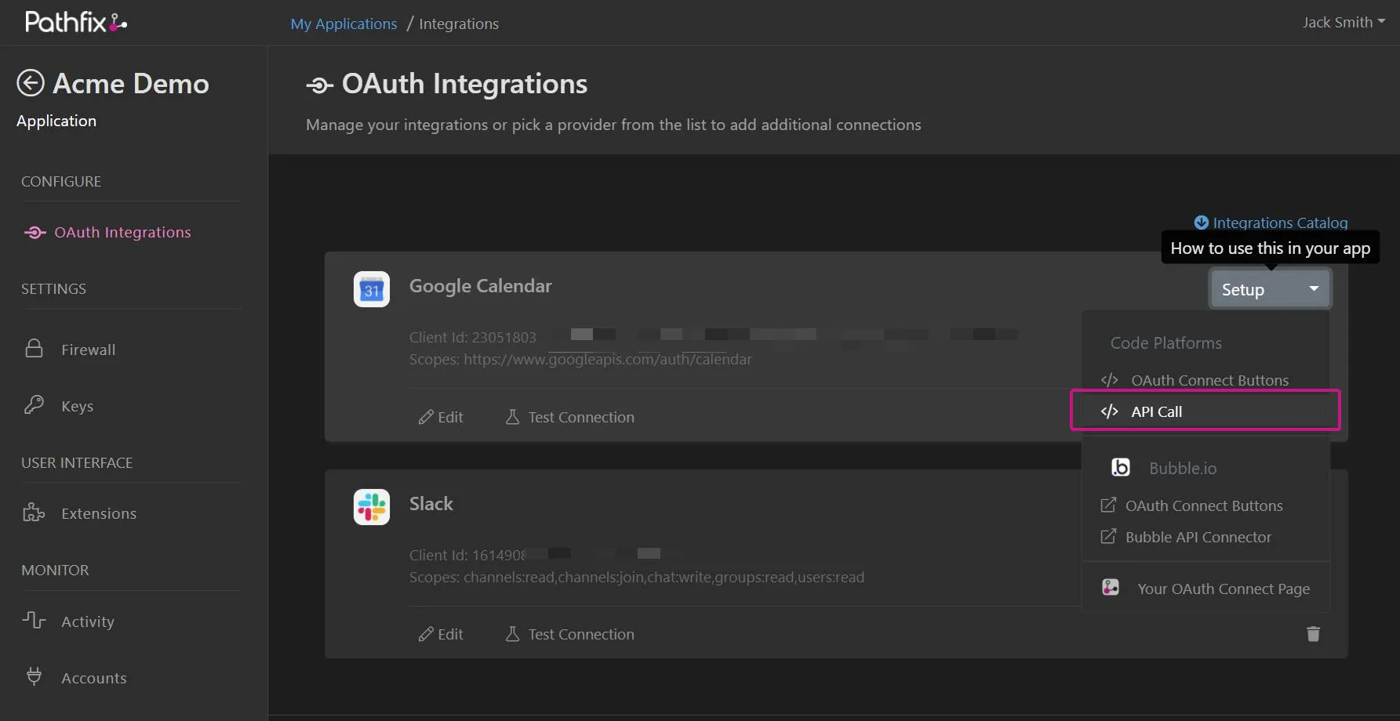Open the Setup dropdown for Google Calendar
Image resolution: width=1400 pixels, height=721 pixels.
tap(1270, 289)
